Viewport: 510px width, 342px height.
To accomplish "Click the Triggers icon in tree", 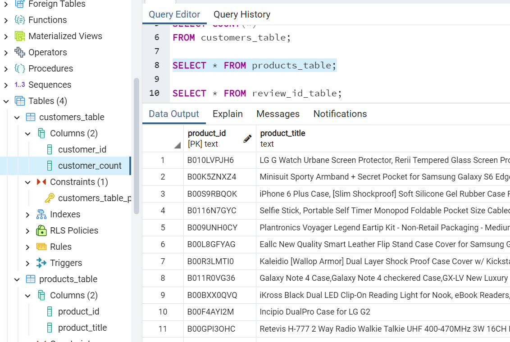I will pyautogui.click(x=41, y=263).
